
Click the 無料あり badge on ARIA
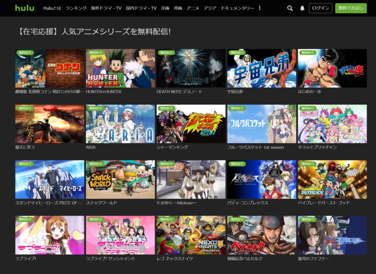96,108
